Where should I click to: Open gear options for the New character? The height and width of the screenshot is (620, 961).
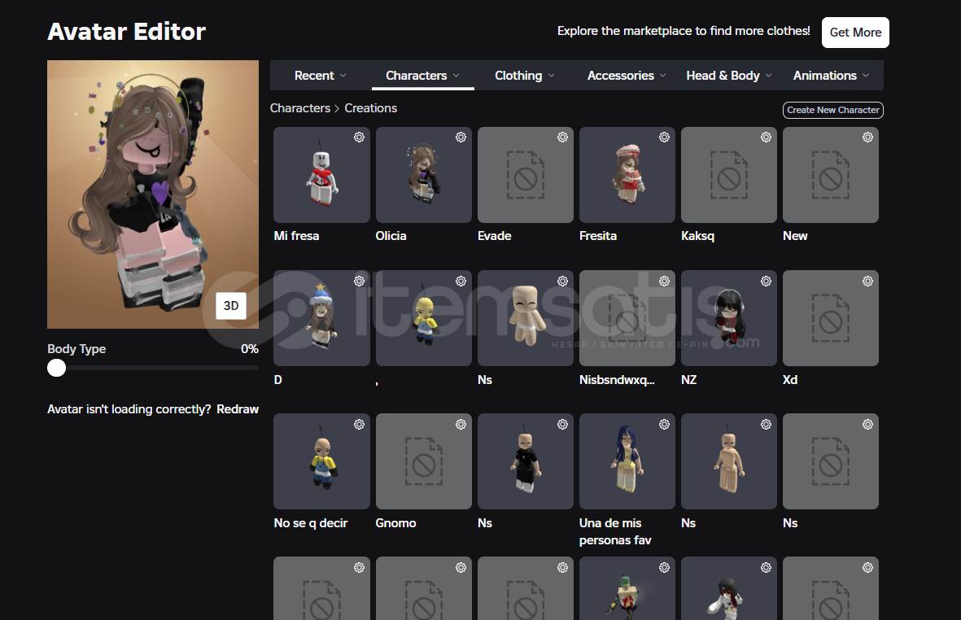(868, 138)
